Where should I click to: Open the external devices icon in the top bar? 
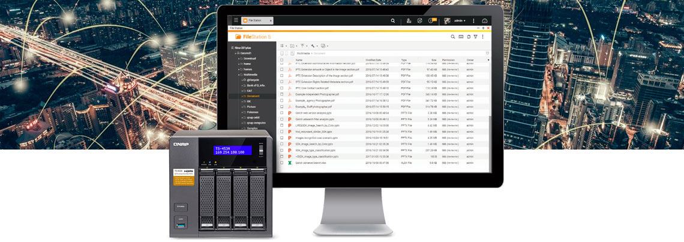click(419, 20)
